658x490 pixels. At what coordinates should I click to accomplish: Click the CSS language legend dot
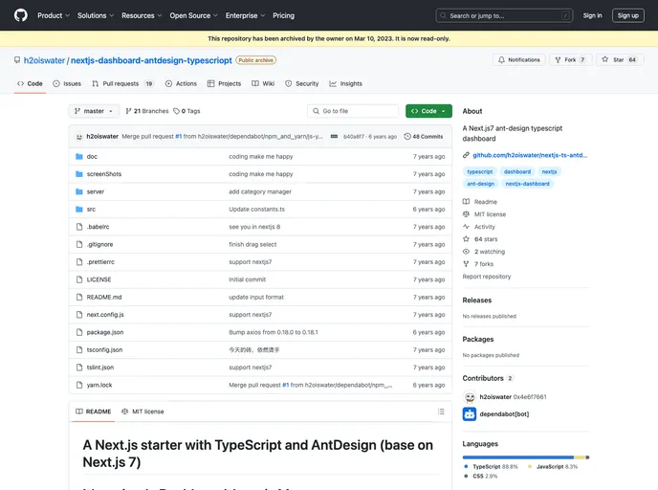466,477
